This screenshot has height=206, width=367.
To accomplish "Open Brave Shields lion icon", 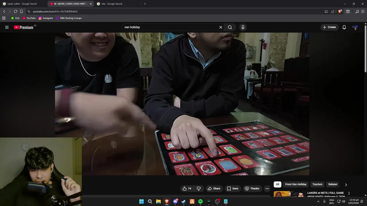I will [340, 11].
